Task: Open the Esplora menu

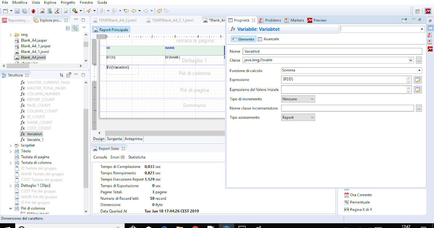Action: coord(50,3)
